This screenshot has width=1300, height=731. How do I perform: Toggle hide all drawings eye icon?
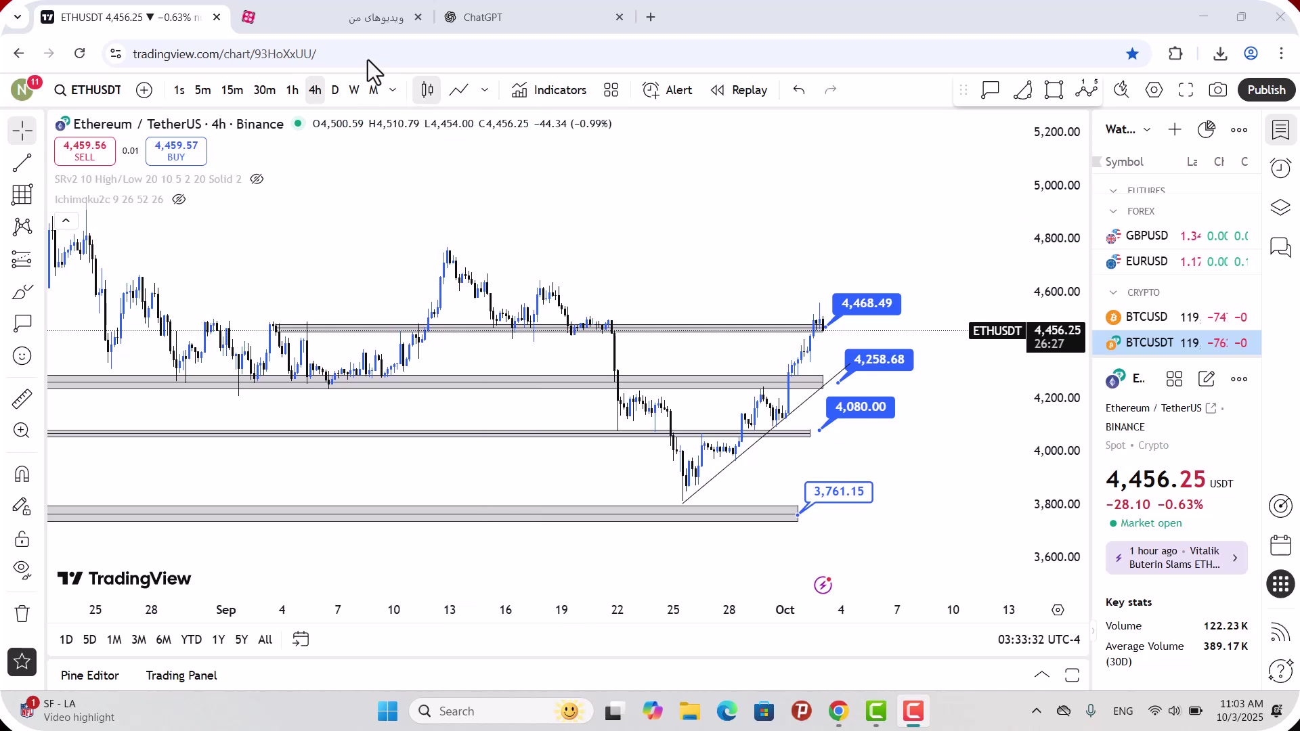[22, 571]
